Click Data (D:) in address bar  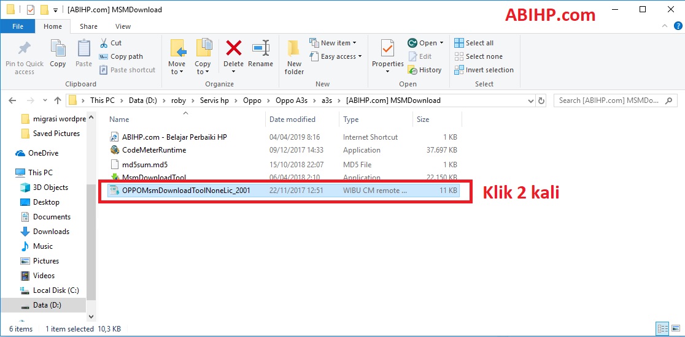pos(142,100)
